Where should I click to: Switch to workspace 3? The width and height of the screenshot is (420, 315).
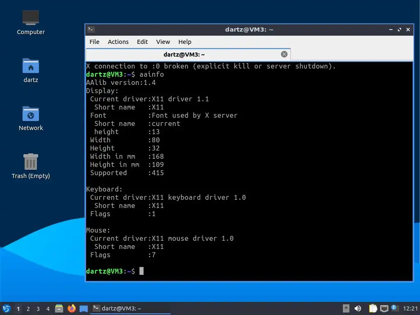tap(38, 309)
